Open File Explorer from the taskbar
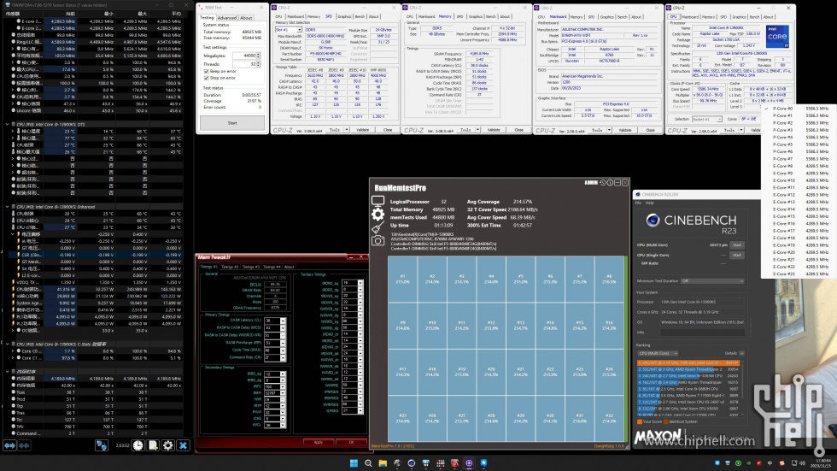 click(383, 463)
